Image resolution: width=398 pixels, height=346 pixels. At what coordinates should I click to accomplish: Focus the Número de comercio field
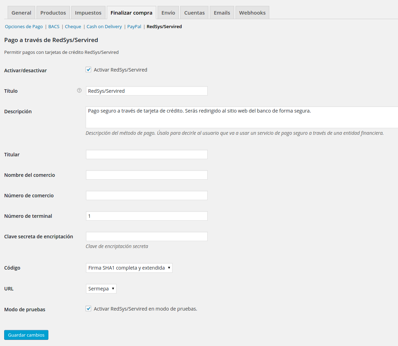[x=147, y=196]
